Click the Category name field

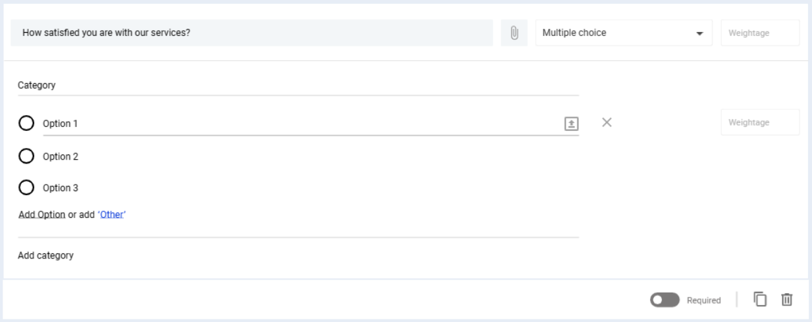[x=298, y=85]
